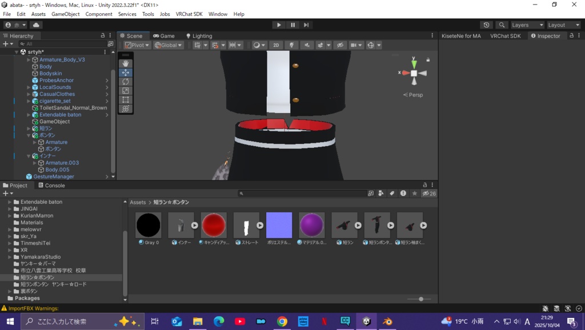Viewport: 585px width, 330px height.
Task: Open the draw mode shading dropdown
Action: (259, 45)
